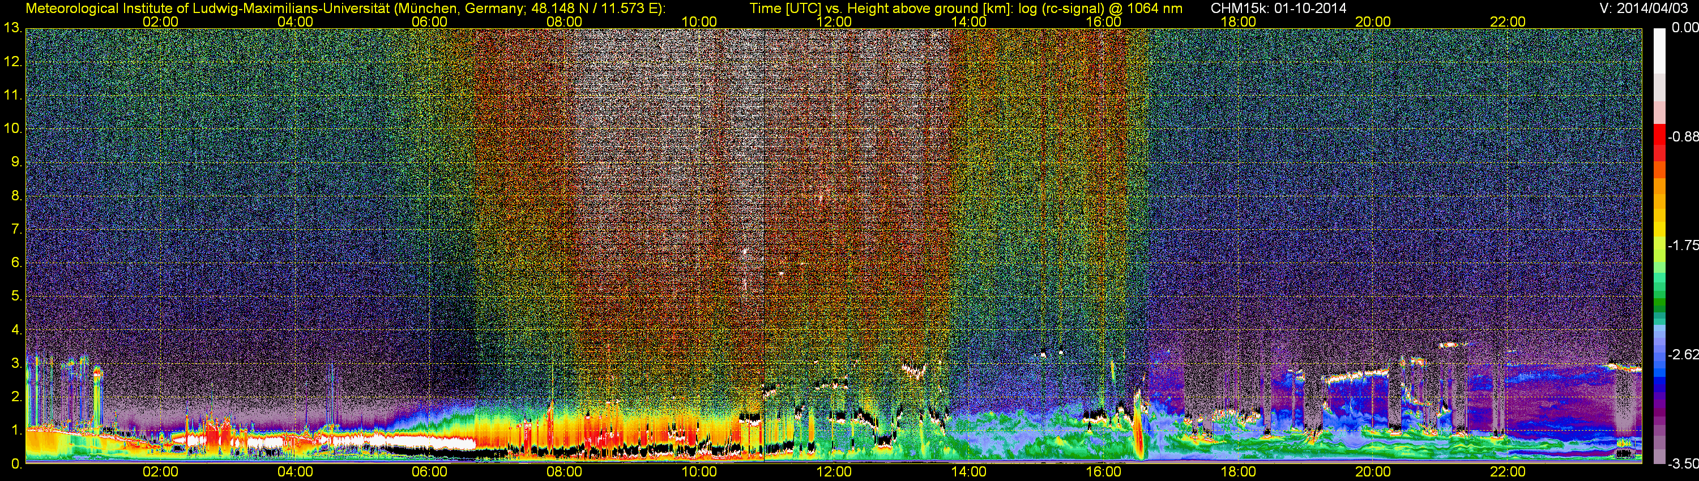Click the 1 km height axis label
Image resolution: width=1699 pixels, height=481 pixels.
[16, 430]
